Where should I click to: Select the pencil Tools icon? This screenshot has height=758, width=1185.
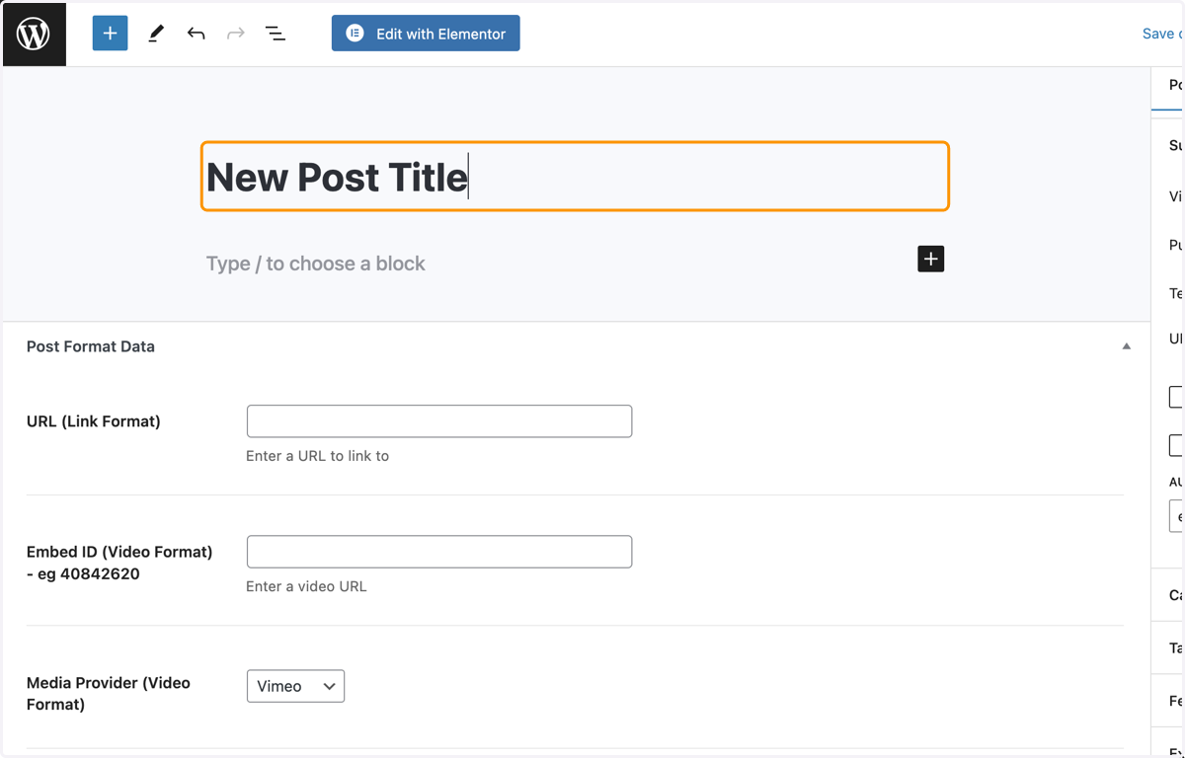coord(156,34)
